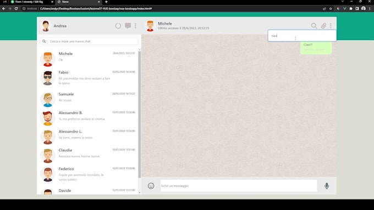Close the Fiverr Edit Gig tab

click(52, 2)
